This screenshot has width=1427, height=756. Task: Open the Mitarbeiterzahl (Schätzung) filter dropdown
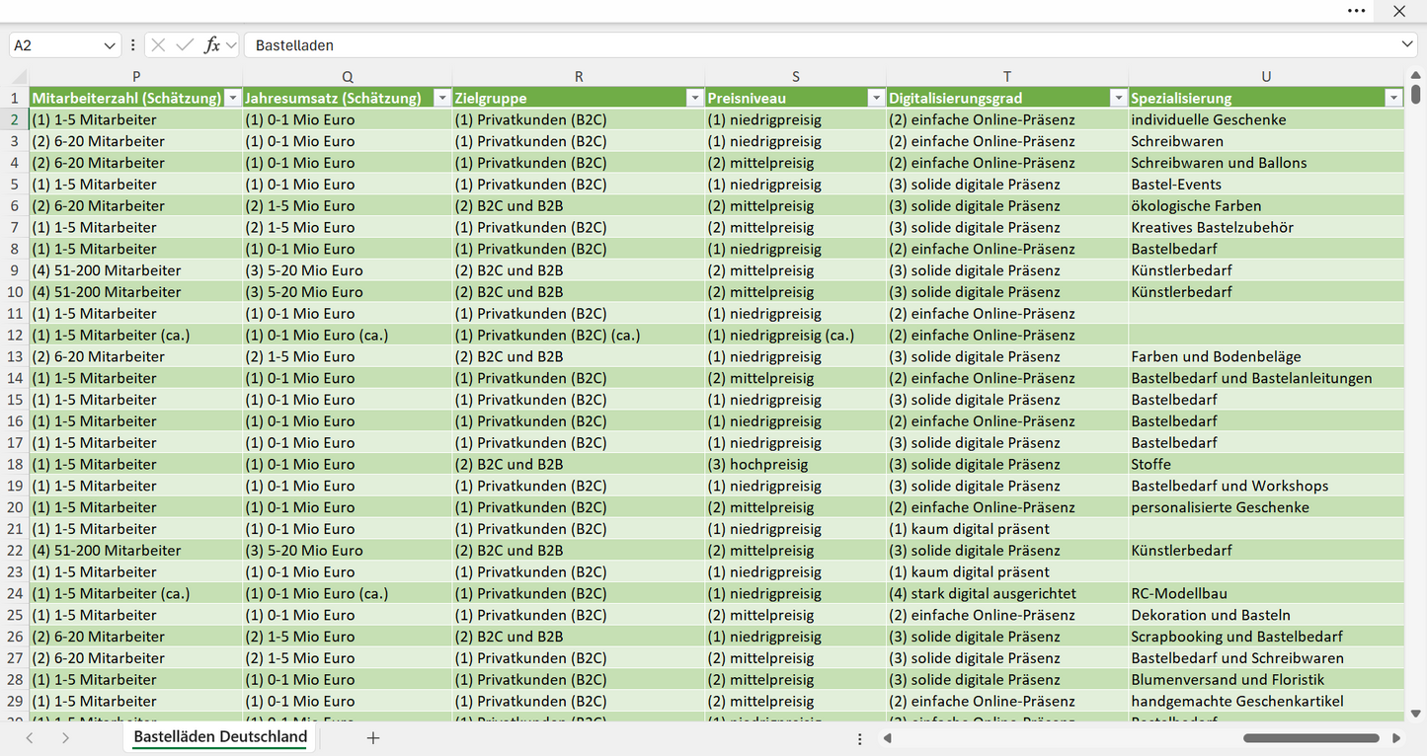click(x=232, y=98)
